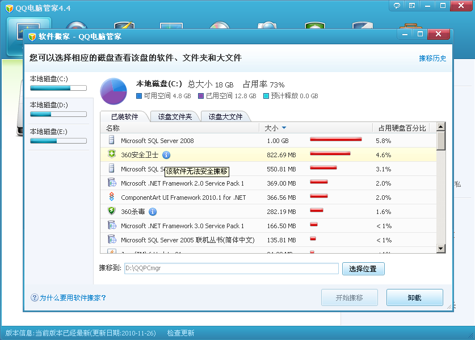
Task: Click percentage value 5.8%
Action: [383, 141]
